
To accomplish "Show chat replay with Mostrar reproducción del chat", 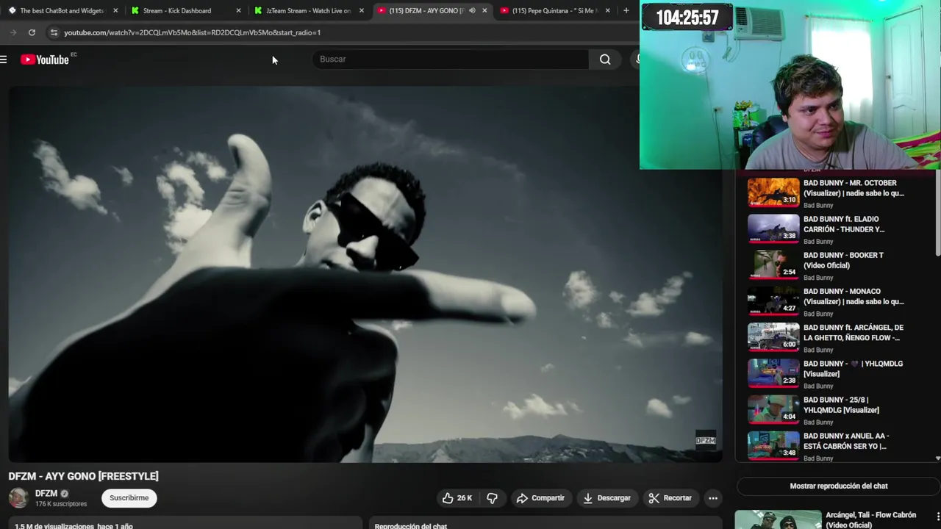I will click(x=838, y=486).
